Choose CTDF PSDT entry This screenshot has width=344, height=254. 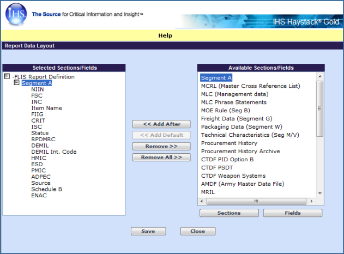[x=217, y=167]
